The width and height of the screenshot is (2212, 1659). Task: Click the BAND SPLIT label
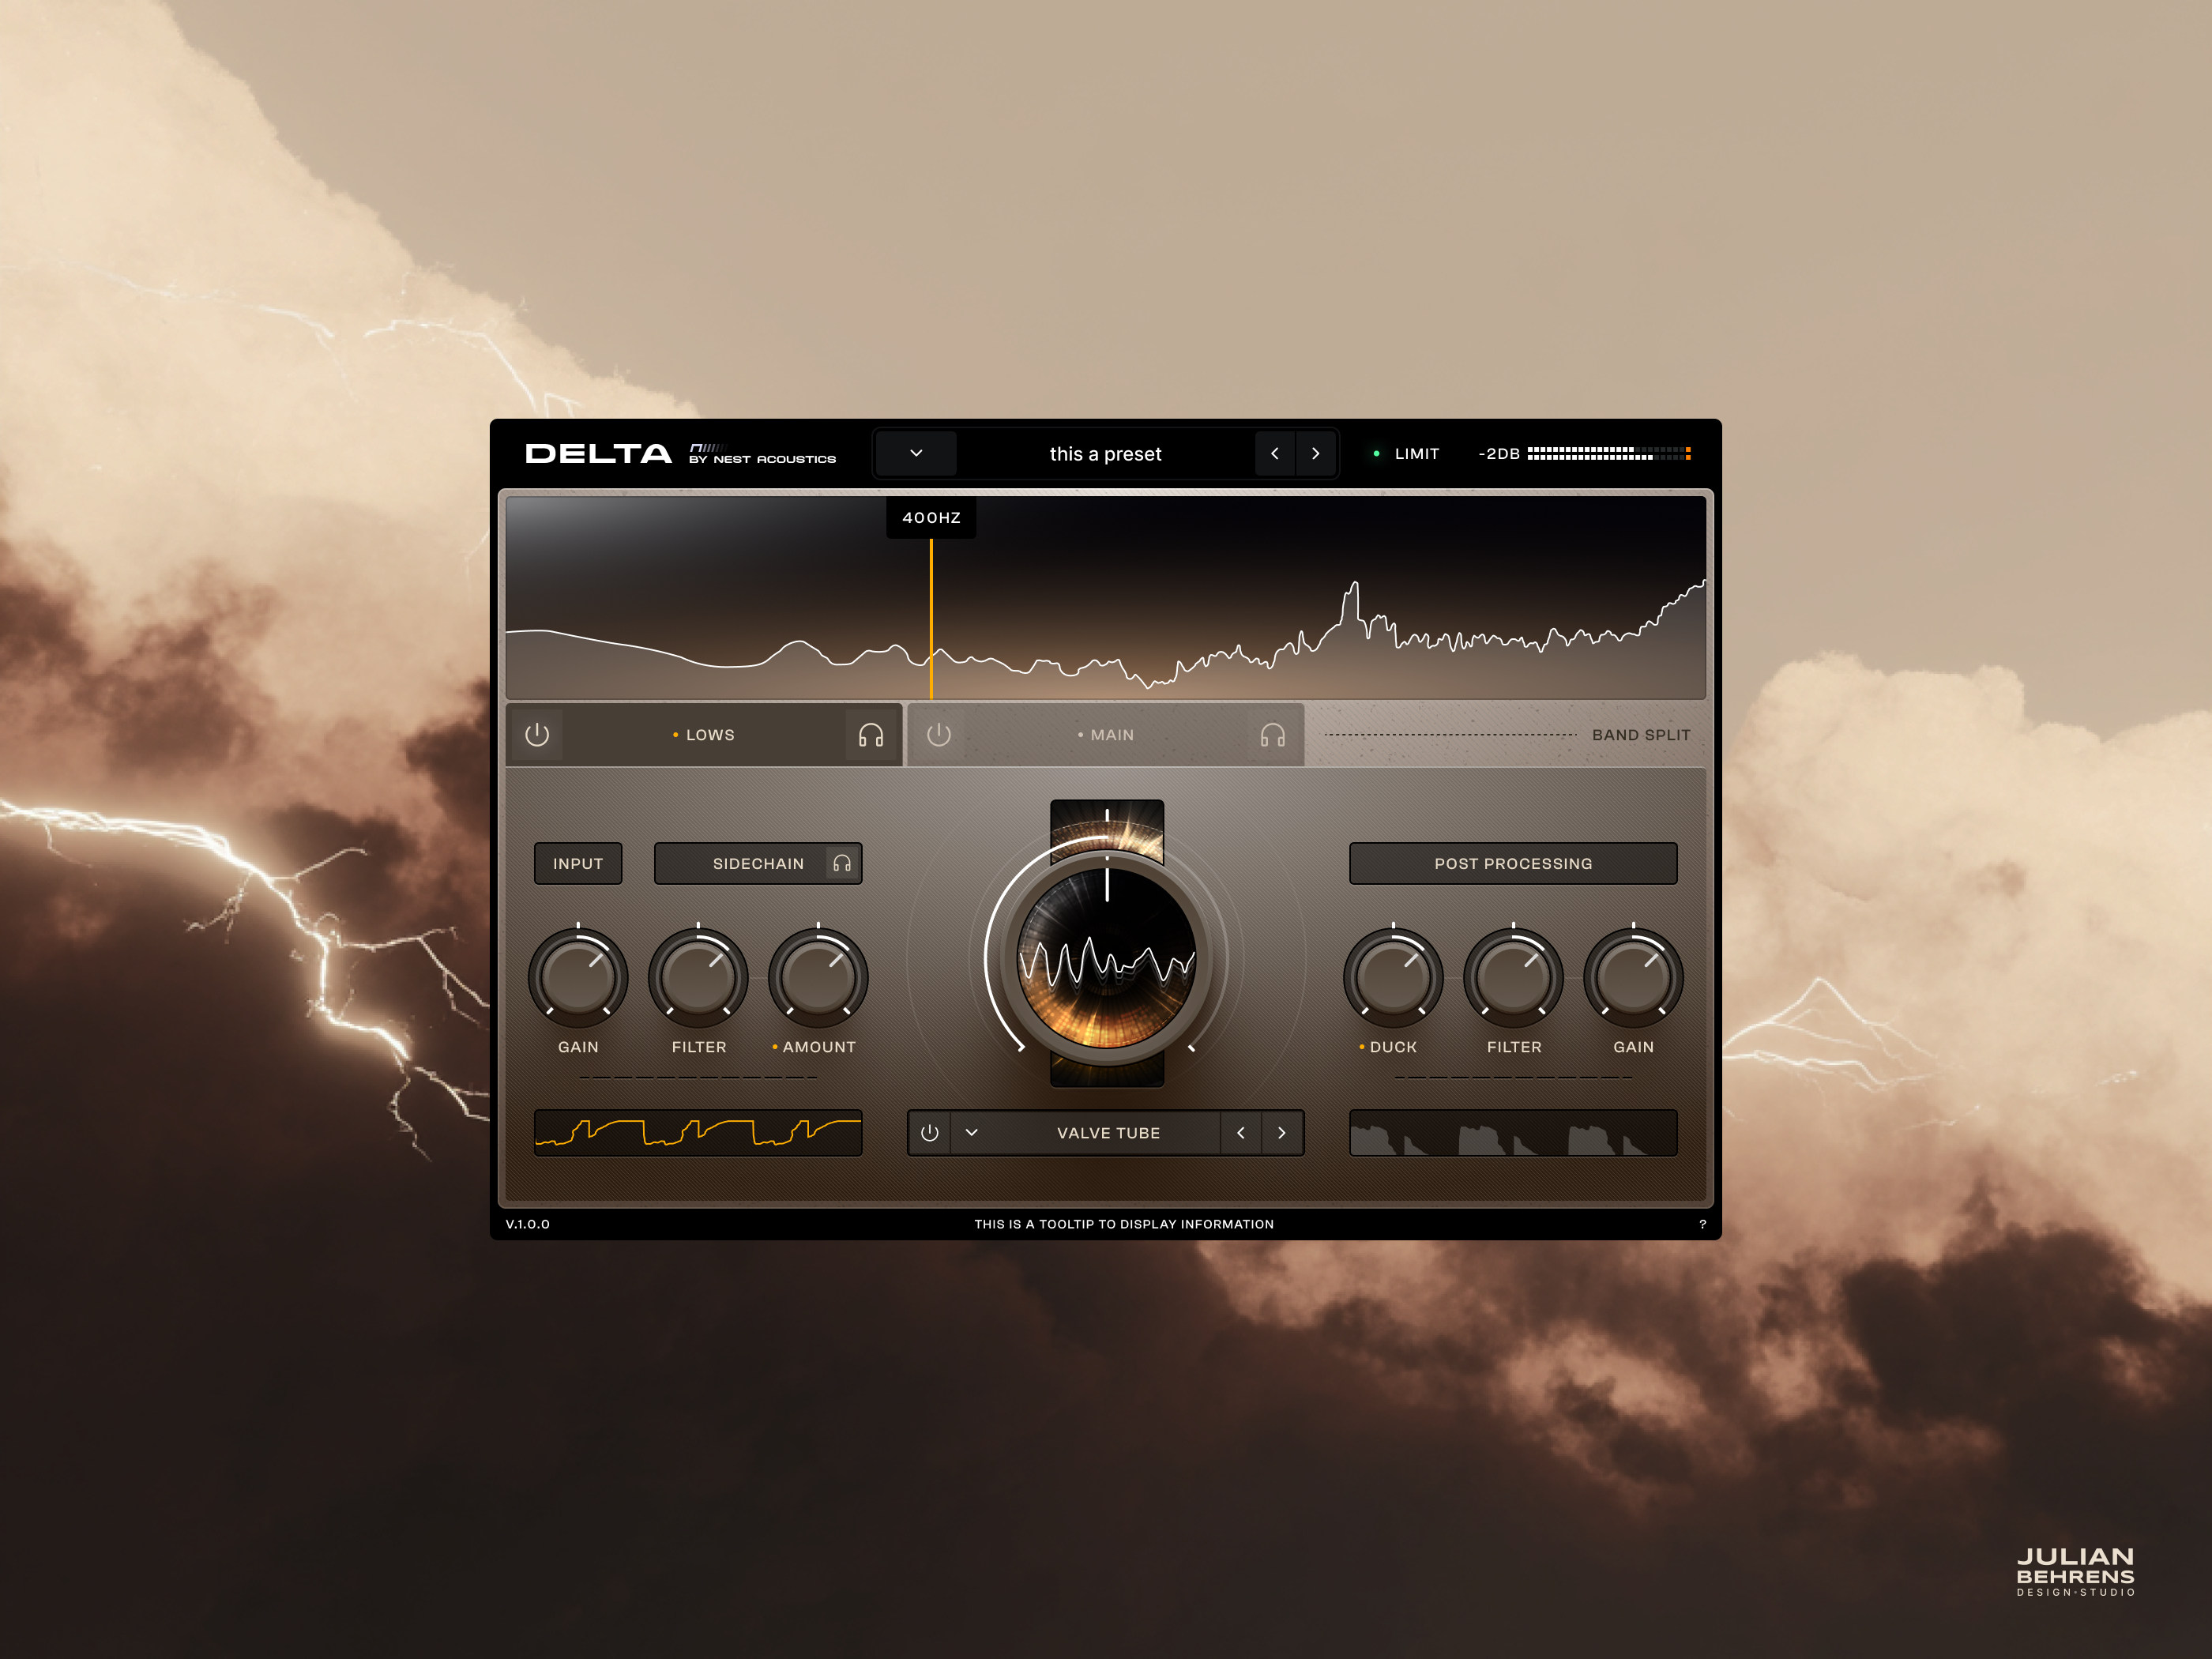click(1641, 735)
